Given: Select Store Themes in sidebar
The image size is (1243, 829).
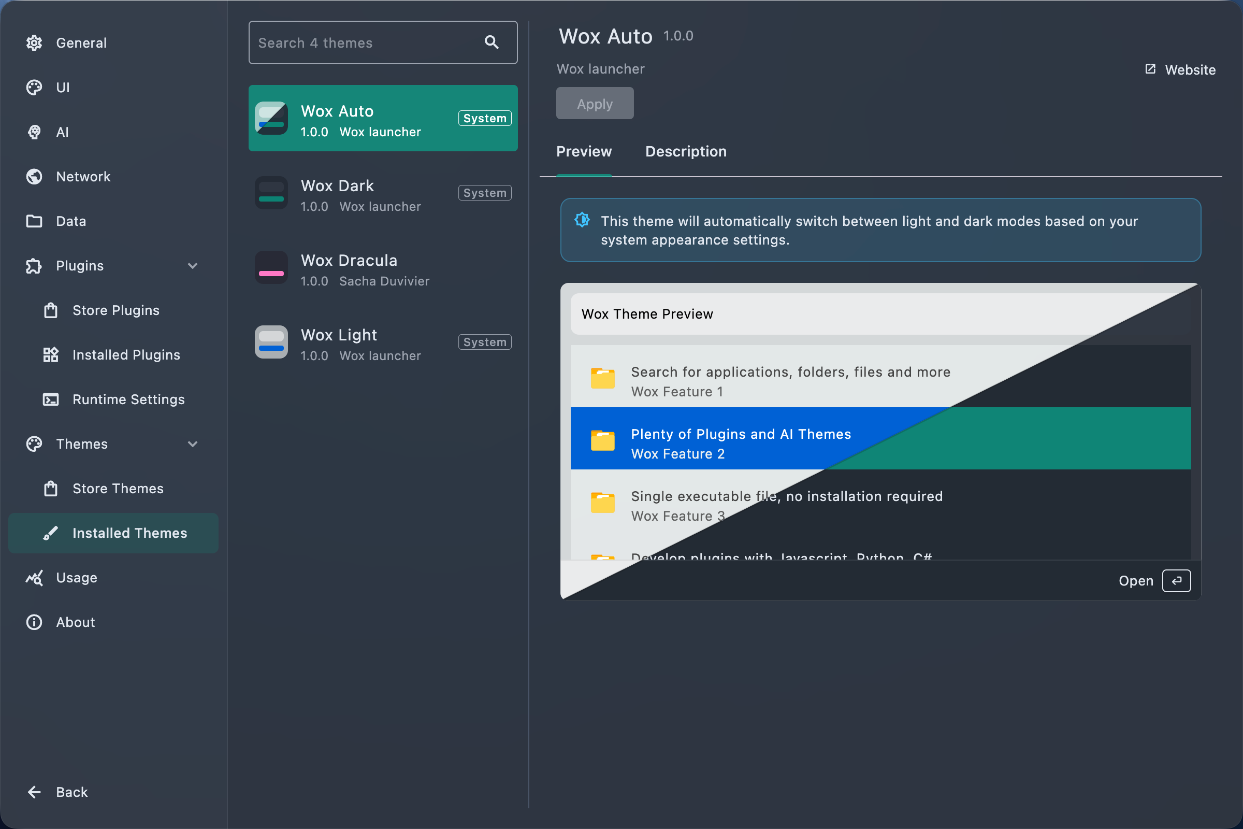Looking at the screenshot, I should [x=118, y=489].
